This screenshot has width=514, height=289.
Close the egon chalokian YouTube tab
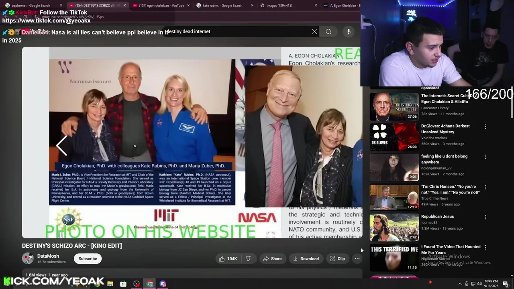tap(188, 6)
